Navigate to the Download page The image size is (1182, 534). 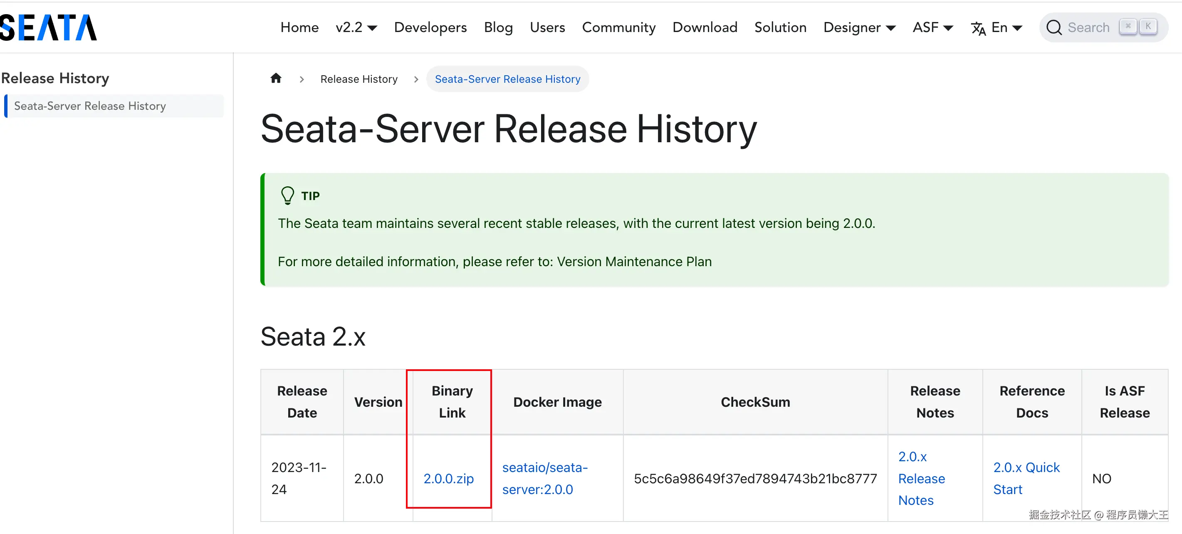point(705,27)
